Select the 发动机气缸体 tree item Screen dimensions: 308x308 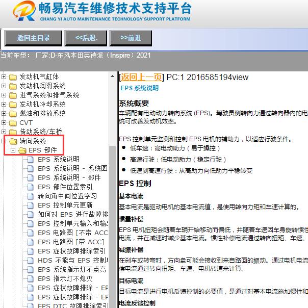39,76
